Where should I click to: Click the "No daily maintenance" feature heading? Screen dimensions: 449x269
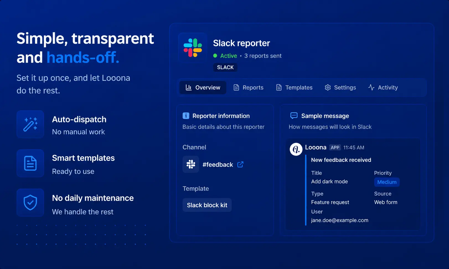pyautogui.click(x=93, y=198)
